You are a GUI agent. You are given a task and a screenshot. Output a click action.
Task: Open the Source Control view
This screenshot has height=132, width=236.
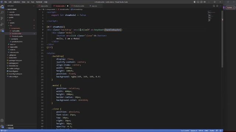[2, 18]
